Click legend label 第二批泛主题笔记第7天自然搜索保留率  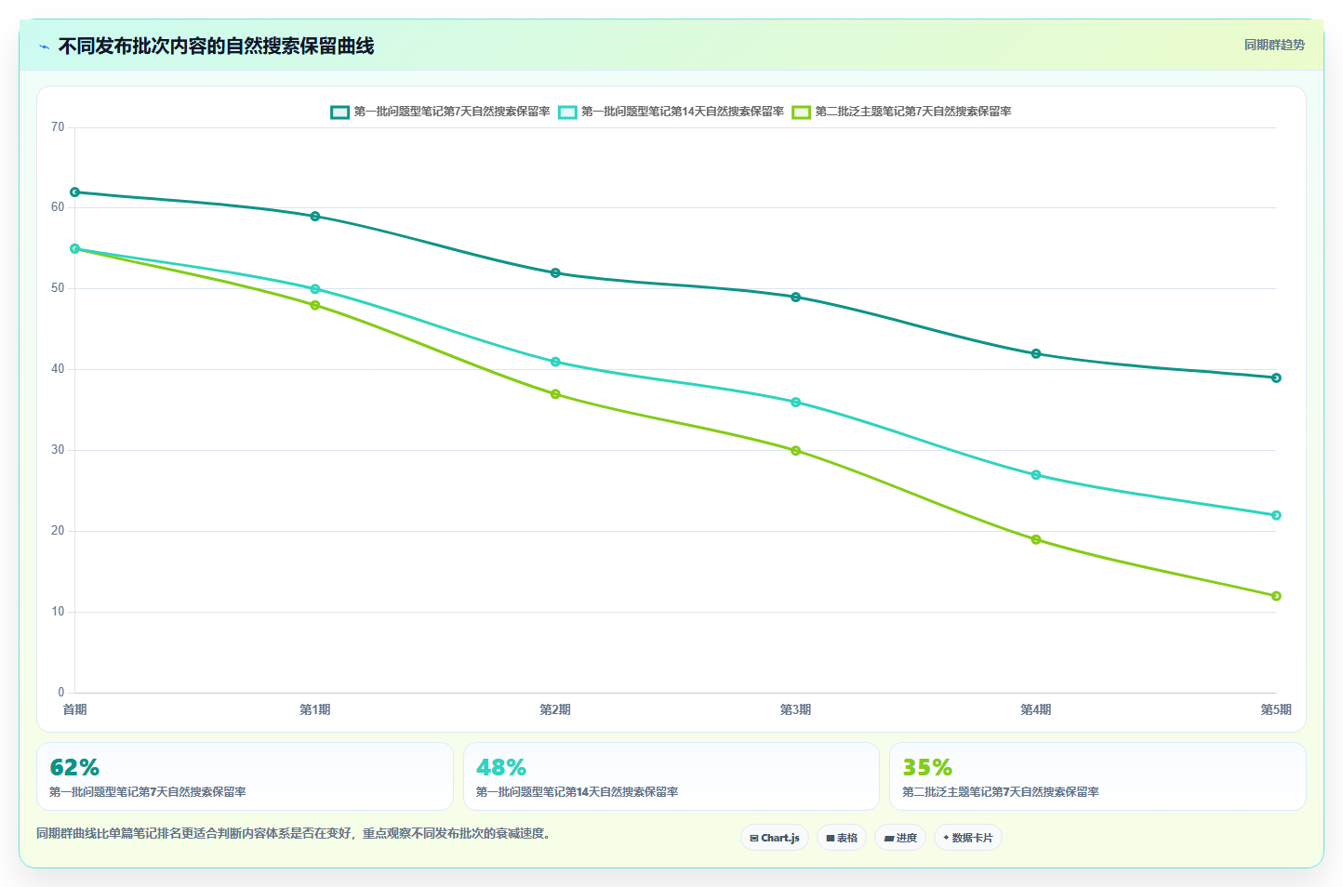pos(913,112)
